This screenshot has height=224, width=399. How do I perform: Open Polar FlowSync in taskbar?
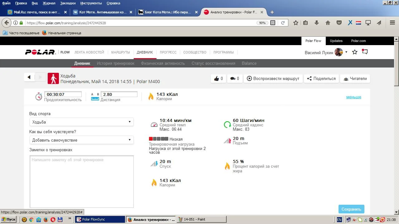100,219
